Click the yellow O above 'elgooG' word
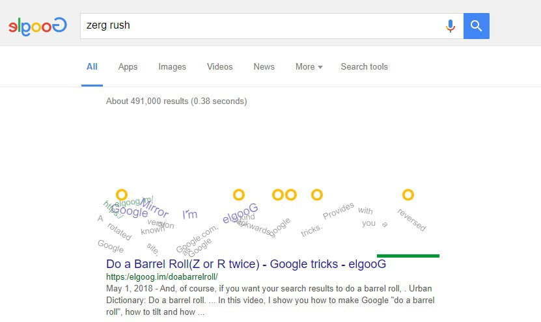 239,195
